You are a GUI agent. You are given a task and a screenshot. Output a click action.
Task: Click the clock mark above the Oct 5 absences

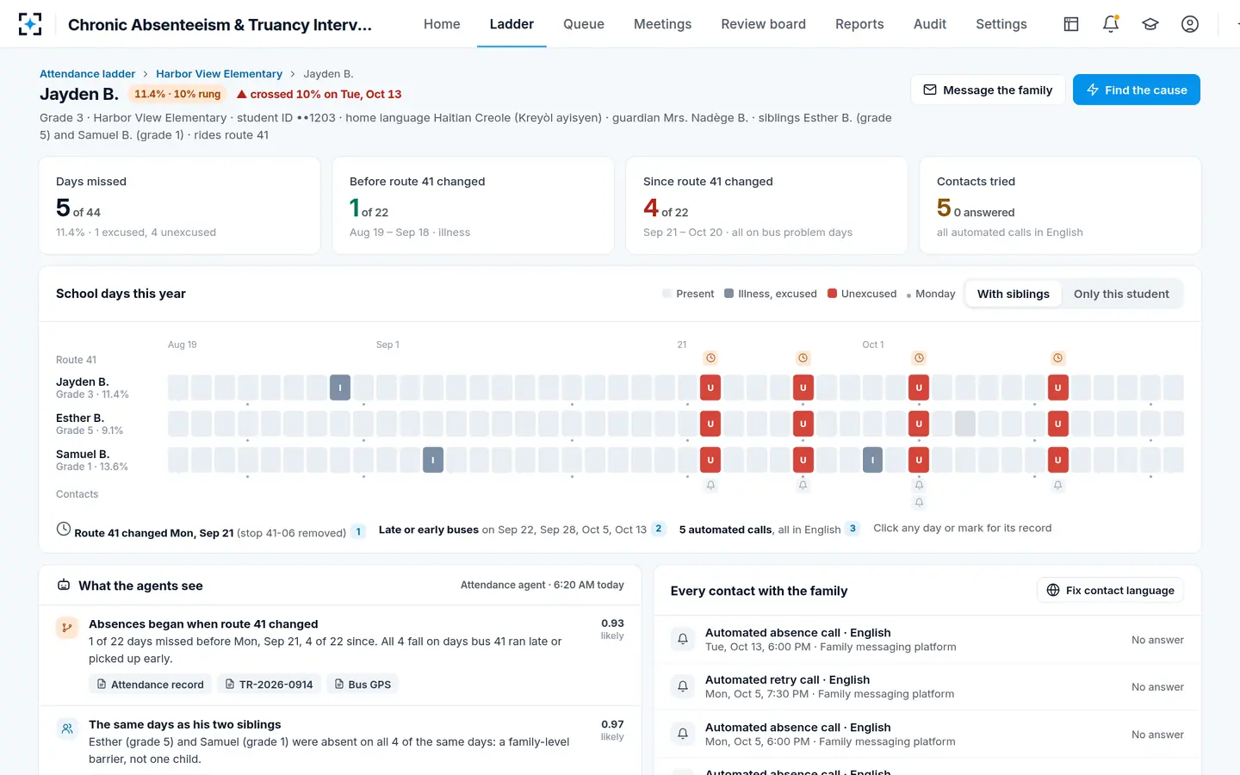click(919, 358)
